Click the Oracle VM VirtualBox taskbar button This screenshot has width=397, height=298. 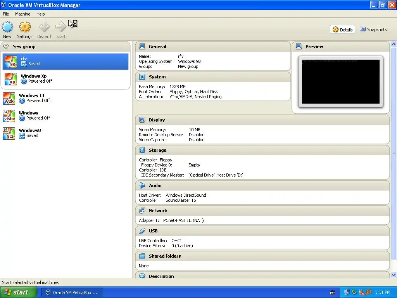pos(72,293)
